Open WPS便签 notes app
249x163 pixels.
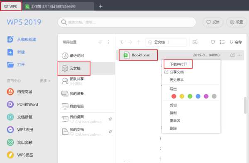tap(20, 155)
